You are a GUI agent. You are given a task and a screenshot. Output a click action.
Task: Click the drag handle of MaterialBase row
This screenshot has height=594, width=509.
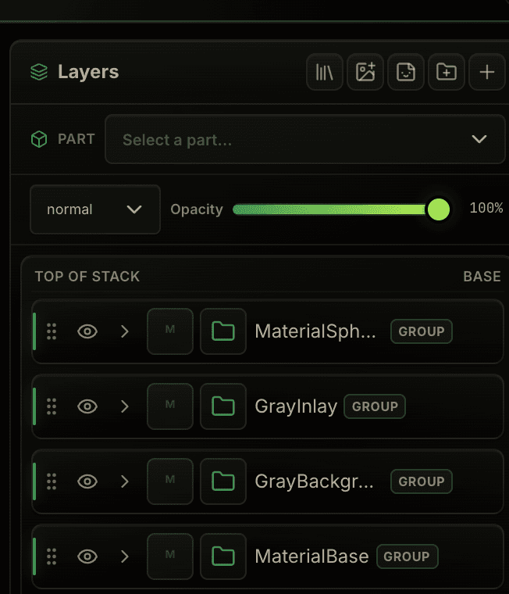coord(52,556)
